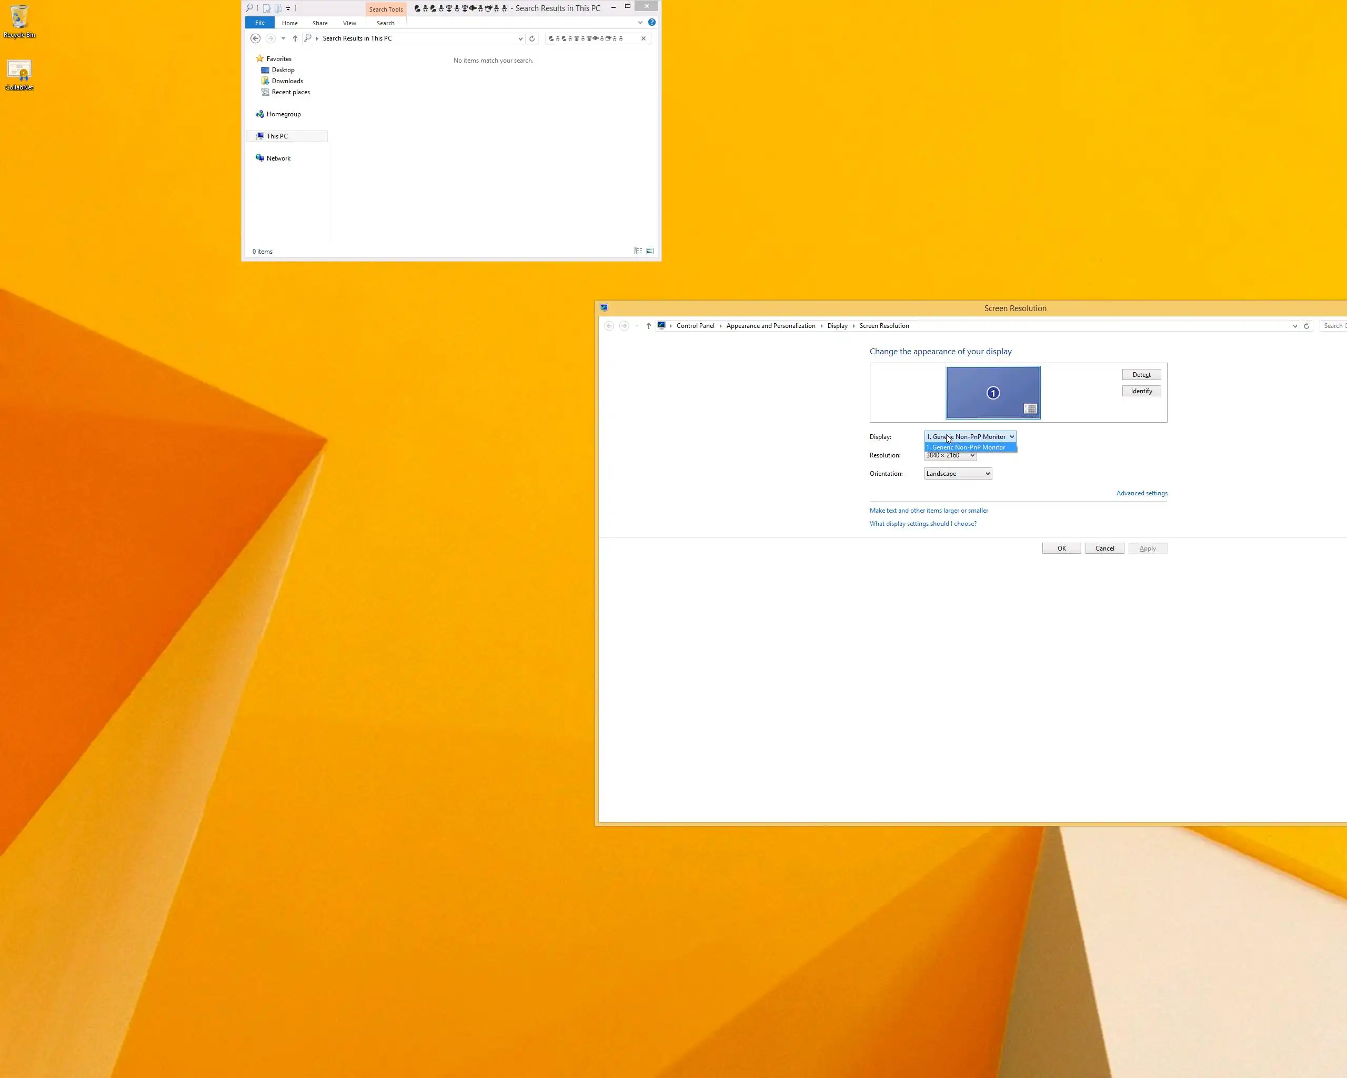Open Advanced settings link

[x=1141, y=494]
